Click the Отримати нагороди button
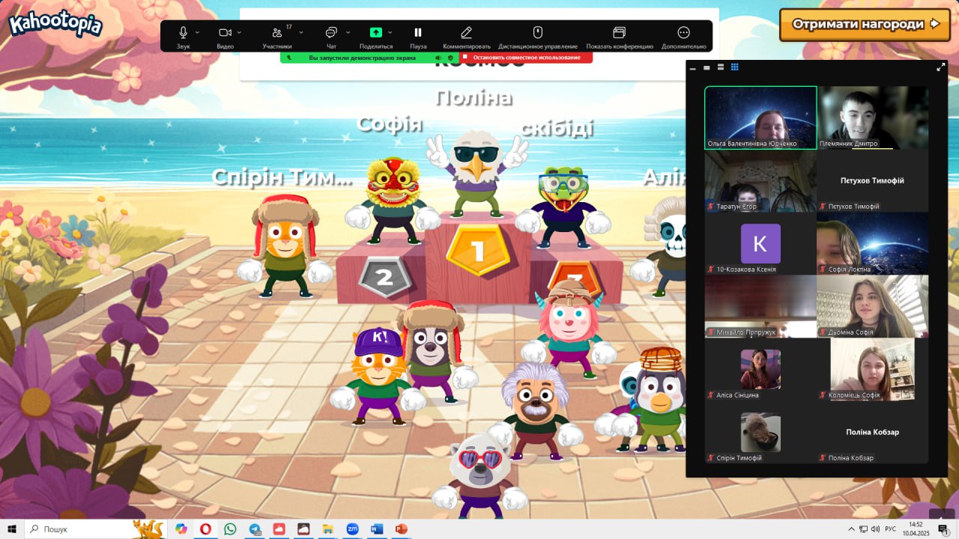 click(x=865, y=24)
